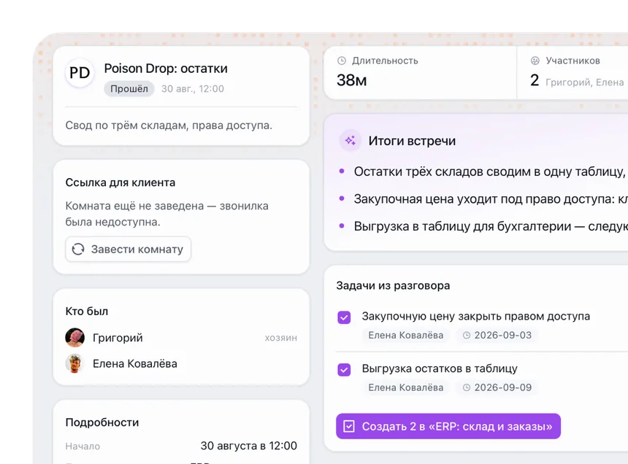The height and width of the screenshot is (464, 628).
Task: Uncheck task Закупочную цену закрыть правом доступа
Action: pyautogui.click(x=344, y=317)
